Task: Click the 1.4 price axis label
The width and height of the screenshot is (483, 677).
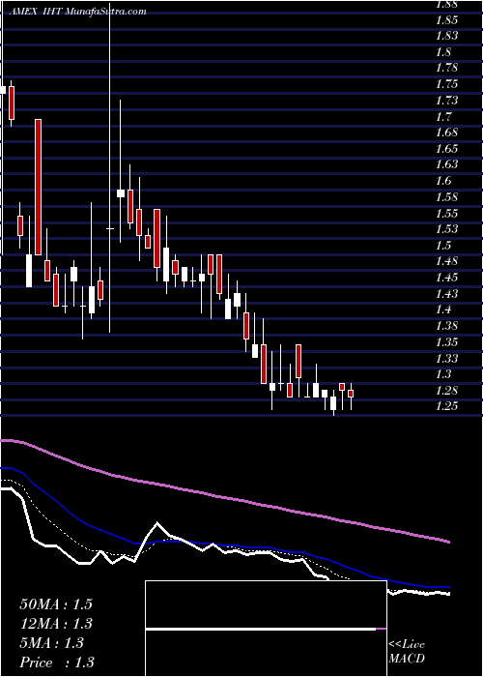Action: click(x=443, y=309)
